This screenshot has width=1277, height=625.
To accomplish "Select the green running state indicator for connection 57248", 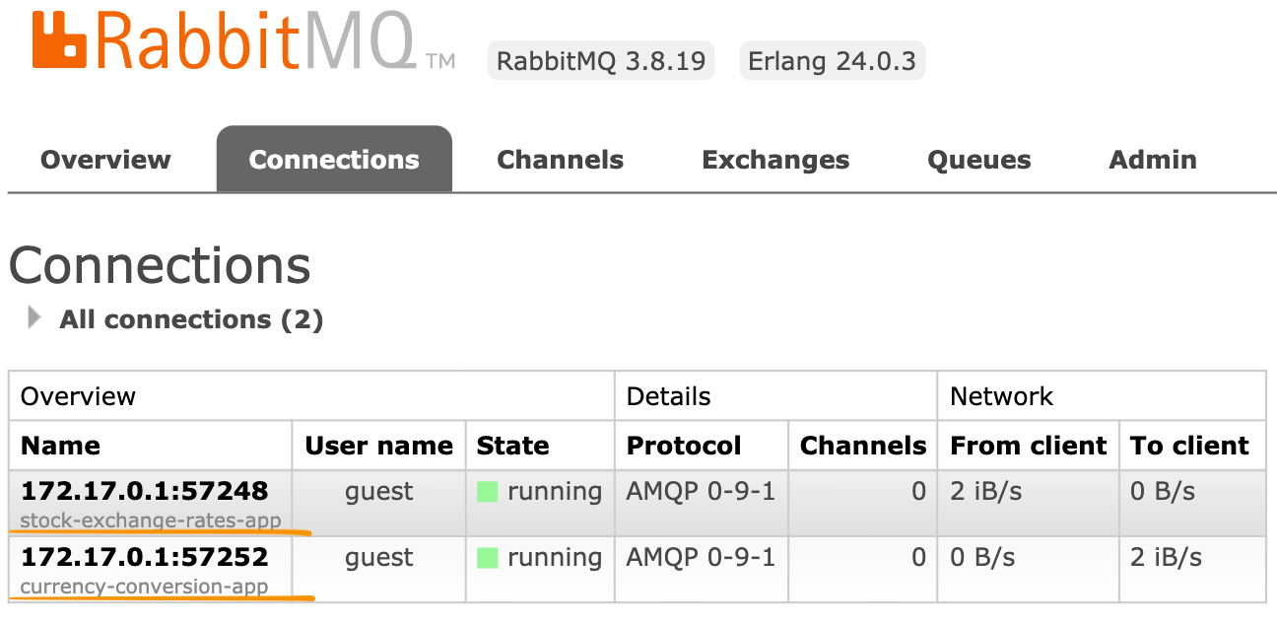I will (487, 491).
